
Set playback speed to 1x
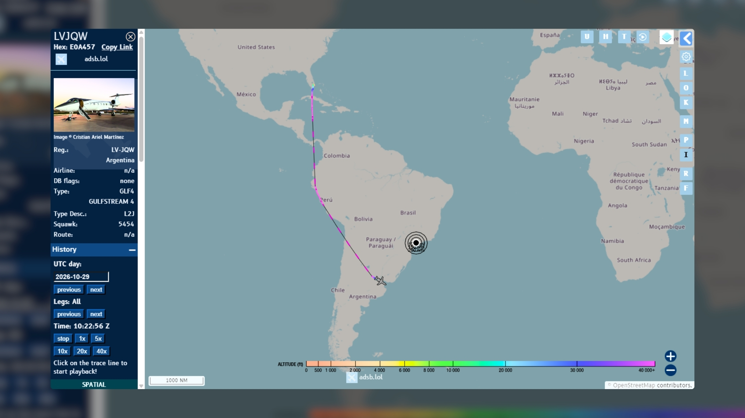coord(82,339)
